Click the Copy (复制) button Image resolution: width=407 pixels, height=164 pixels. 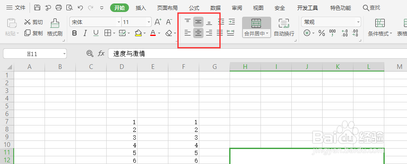pyautogui.click(x=33, y=33)
